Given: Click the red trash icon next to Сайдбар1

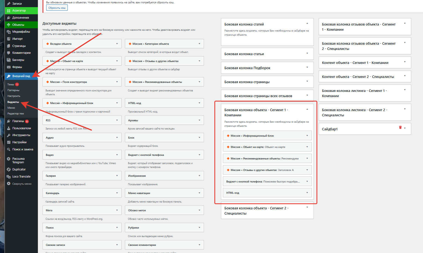Looking at the screenshot, I should point(400,127).
